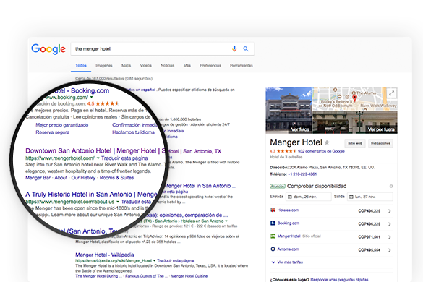Open 'The Menger Hotel During ...' sitelink
Image resolution: width=423 pixels, height=282 pixels.
click(x=98, y=276)
